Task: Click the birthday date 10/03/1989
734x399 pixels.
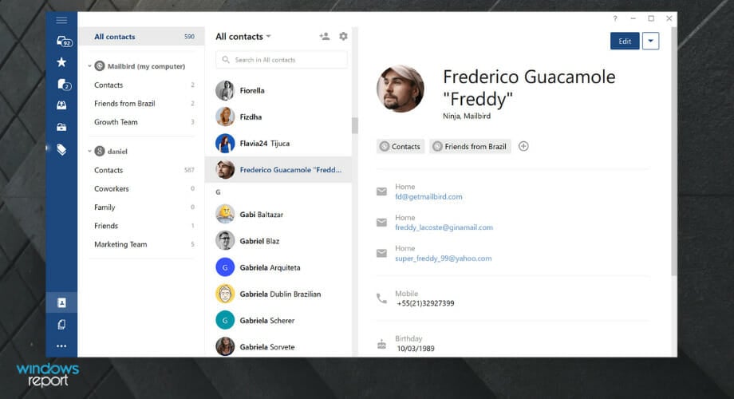Action: 416,349
